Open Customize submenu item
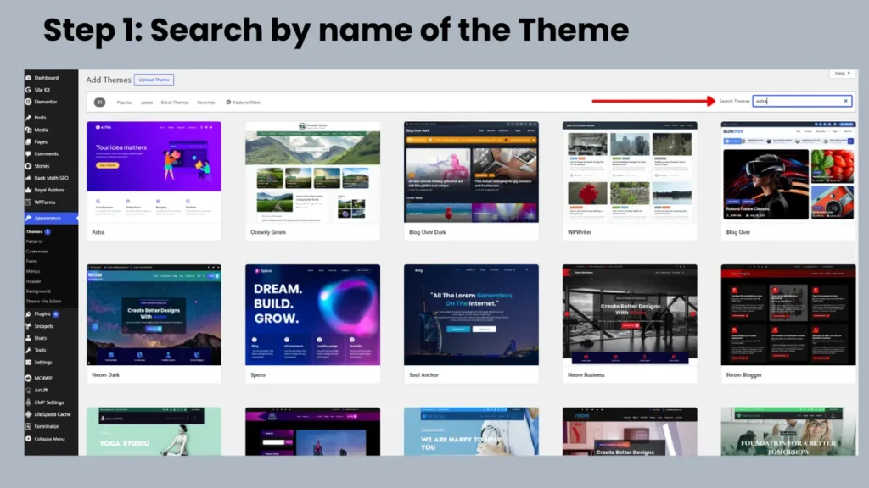 [x=36, y=251]
